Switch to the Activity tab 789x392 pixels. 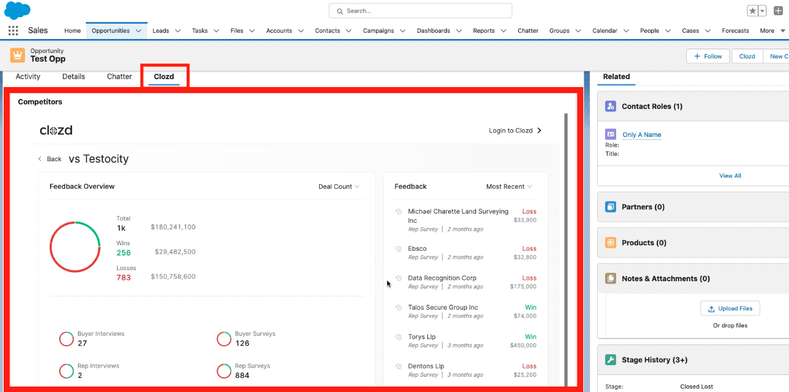(x=28, y=77)
